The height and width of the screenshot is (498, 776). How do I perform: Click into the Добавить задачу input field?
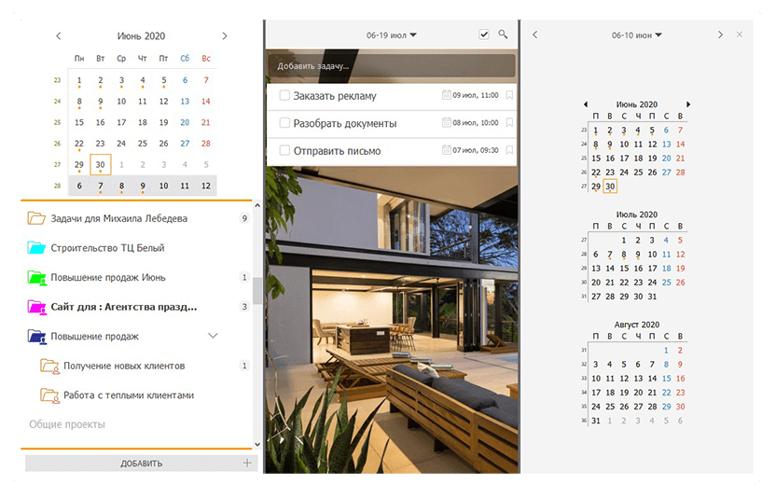[x=391, y=66]
